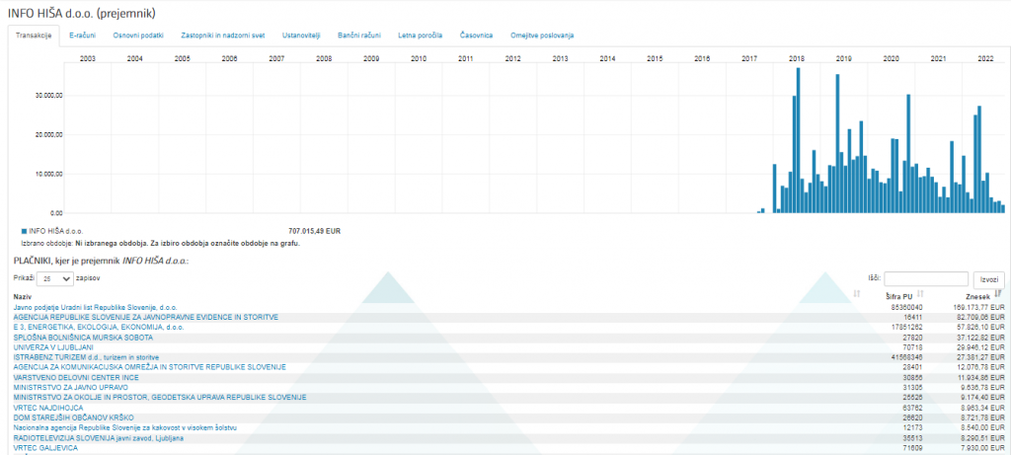Select year 2018 on the chart timeline
The height and width of the screenshot is (455, 1011).
pyautogui.click(x=797, y=59)
